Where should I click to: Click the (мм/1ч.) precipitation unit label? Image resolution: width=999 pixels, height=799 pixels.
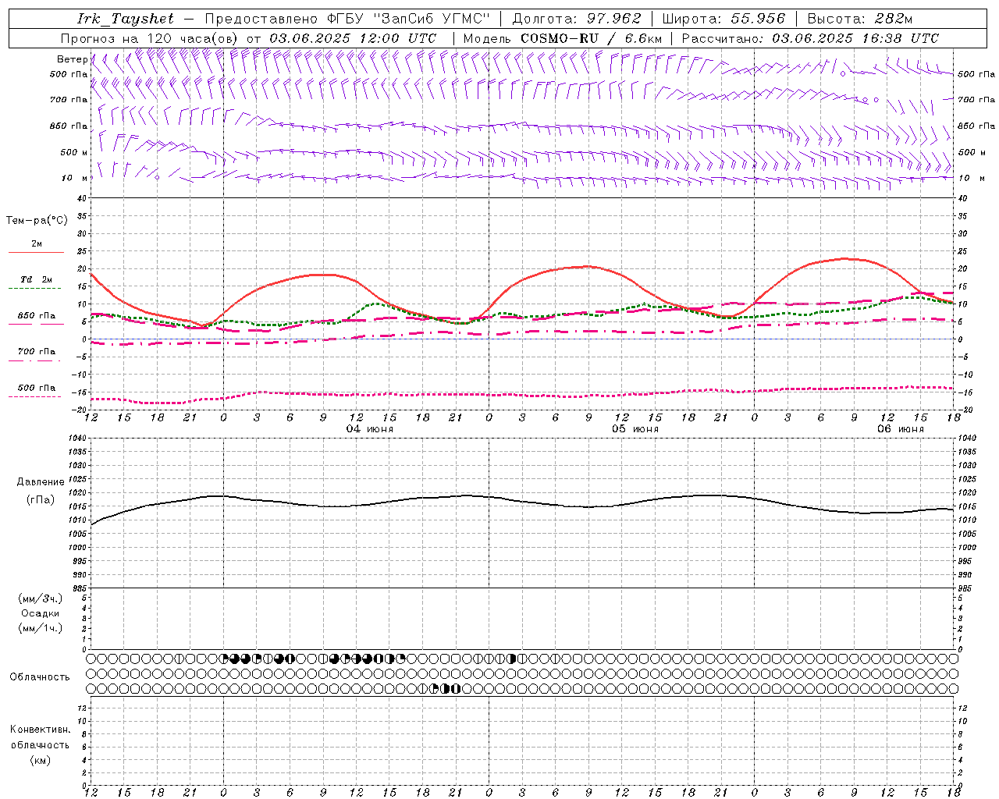41,628
